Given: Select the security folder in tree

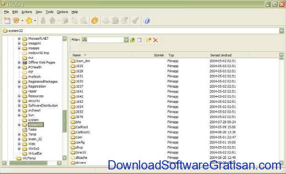Looking at the screenshot, I should (34, 101).
